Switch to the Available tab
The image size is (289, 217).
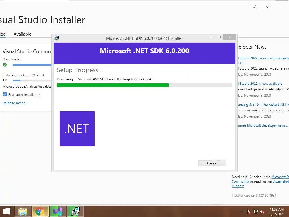23,34
